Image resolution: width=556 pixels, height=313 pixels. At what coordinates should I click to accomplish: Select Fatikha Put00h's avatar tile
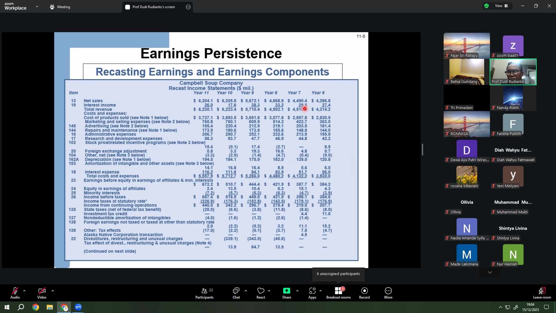click(x=513, y=124)
